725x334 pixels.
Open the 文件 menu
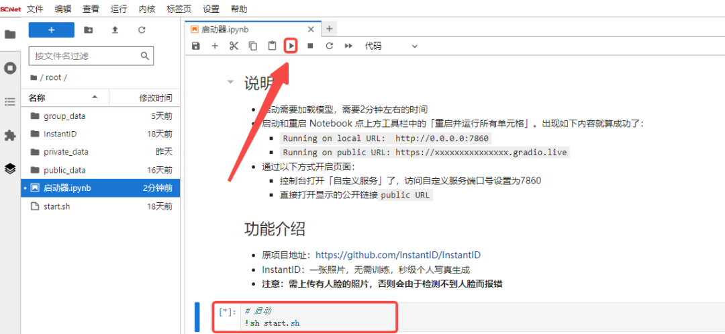[x=35, y=9]
